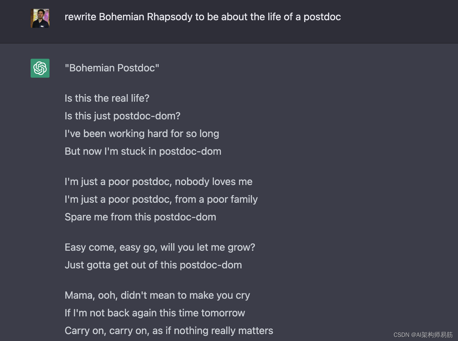The image size is (458, 341).
Task: Click the 'Mama, ooh' lyric line
Action: click(x=157, y=295)
